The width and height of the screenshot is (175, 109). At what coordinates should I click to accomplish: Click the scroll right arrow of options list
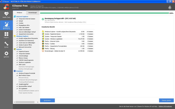[38, 102]
